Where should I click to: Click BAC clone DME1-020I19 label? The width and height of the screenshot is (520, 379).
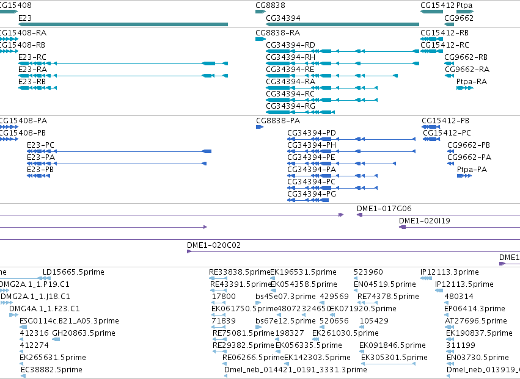click(425, 221)
